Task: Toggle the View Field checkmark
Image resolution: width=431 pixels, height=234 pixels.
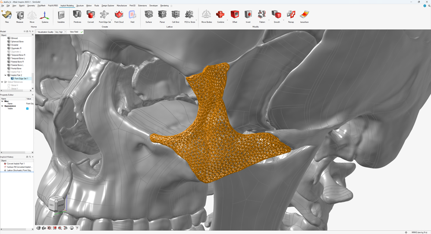Action: 82,32
